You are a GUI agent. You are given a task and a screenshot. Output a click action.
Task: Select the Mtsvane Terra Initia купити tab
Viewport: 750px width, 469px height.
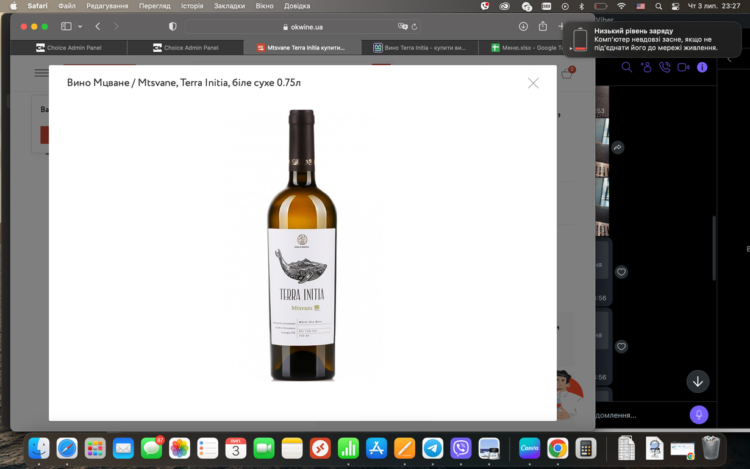(x=302, y=48)
